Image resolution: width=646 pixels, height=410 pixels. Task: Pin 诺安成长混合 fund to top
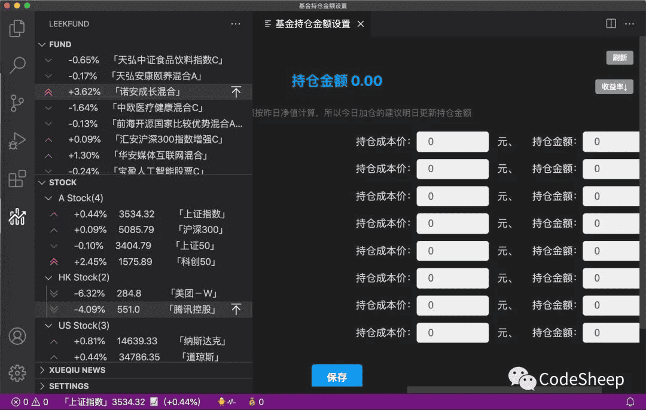pos(236,92)
